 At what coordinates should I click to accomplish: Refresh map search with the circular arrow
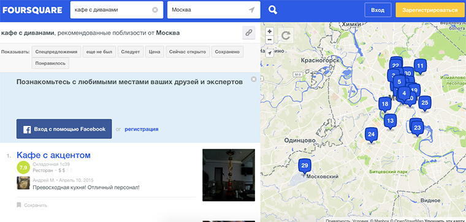pos(286,35)
